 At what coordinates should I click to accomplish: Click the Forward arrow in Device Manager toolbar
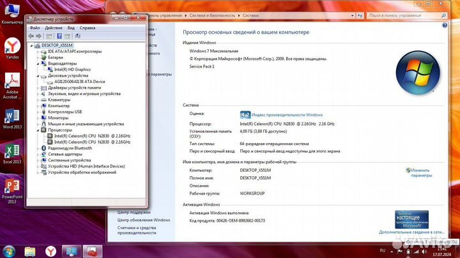coord(38,36)
